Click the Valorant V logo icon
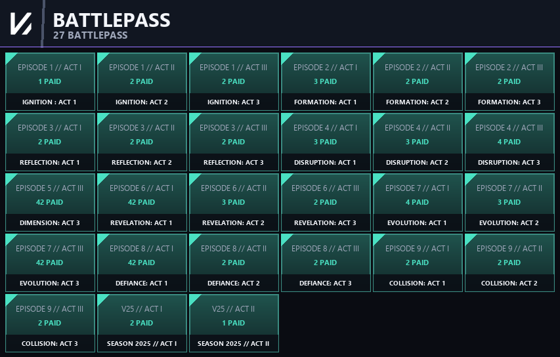 21,24
